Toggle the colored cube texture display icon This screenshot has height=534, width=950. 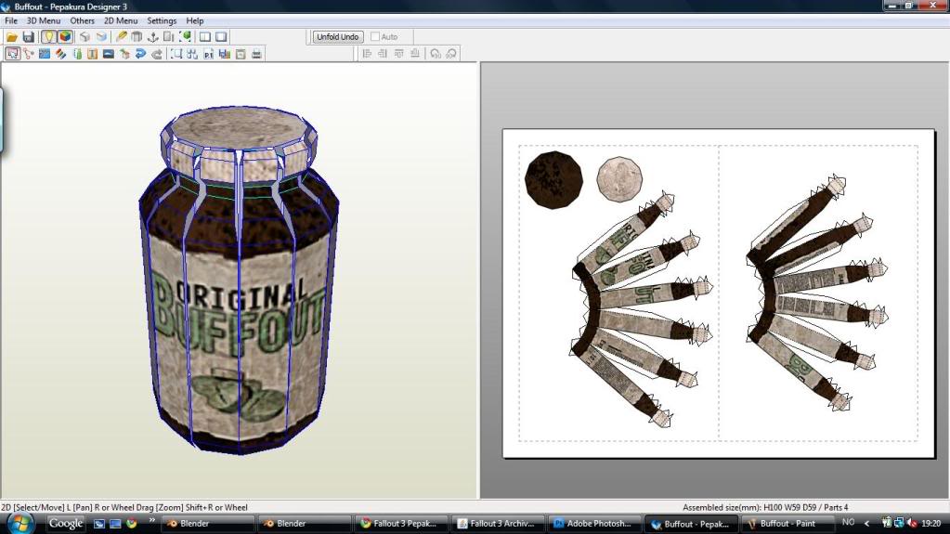[65, 37]
